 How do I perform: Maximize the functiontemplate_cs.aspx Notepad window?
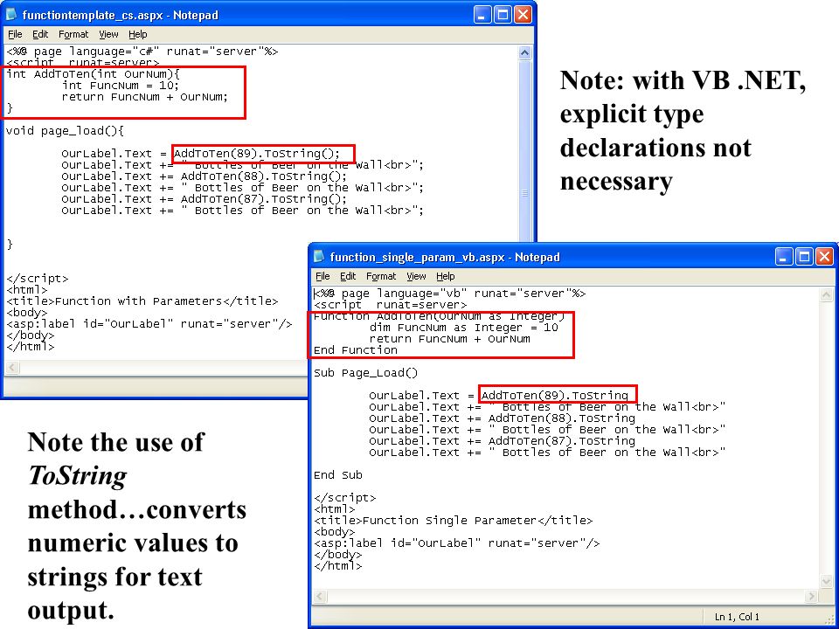(503, 15)
